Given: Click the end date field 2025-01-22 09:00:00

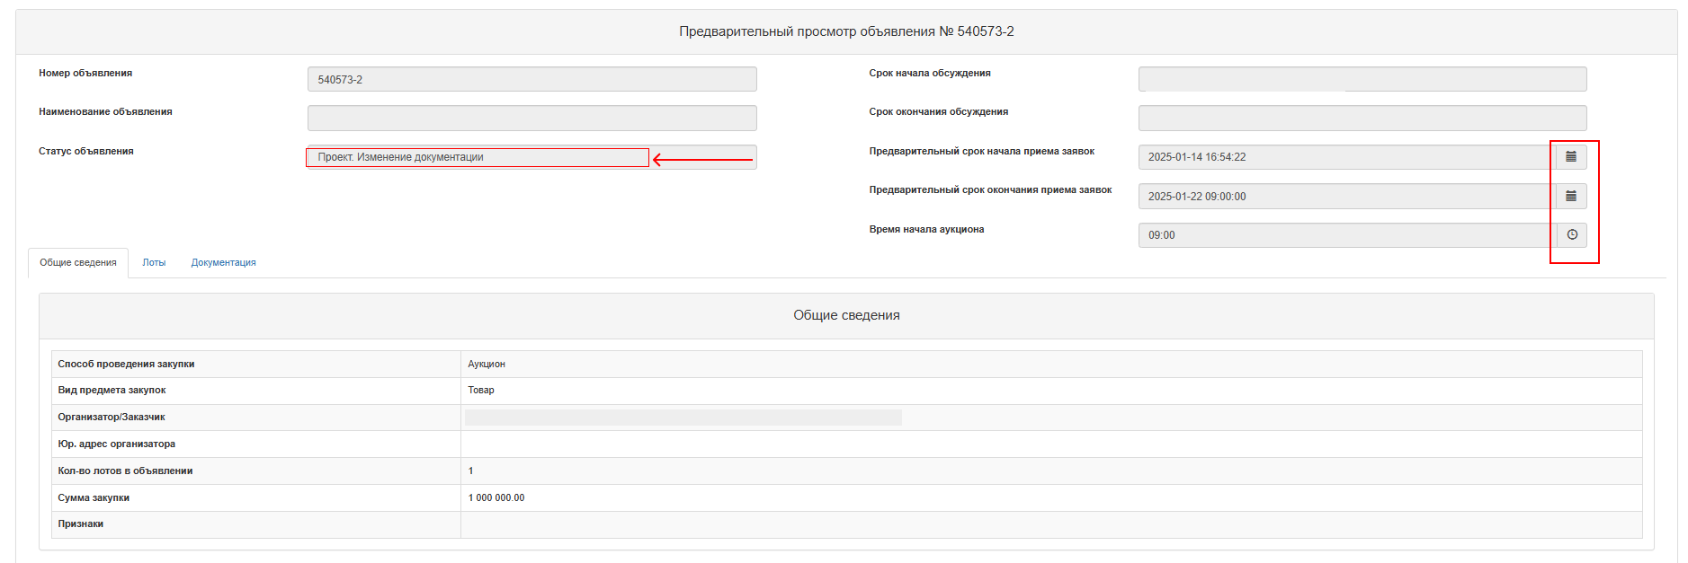Looking at the screenshot, I should [x=1347, y=196].
